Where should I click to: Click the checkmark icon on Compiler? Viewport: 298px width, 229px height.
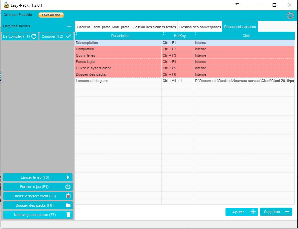[x=68, y=36]
